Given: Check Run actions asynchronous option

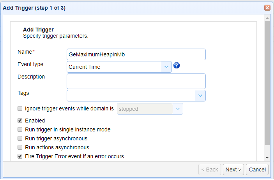Looking at the screenshot, I should (20, 147).
